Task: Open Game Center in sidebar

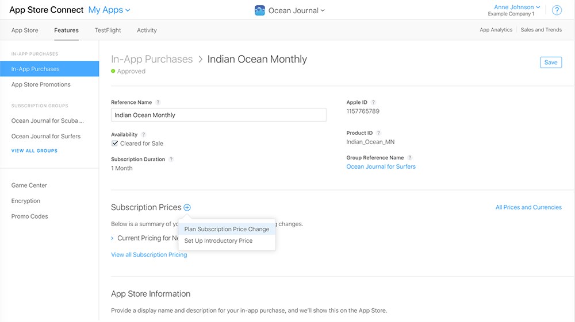Action: tap(29, 185)
